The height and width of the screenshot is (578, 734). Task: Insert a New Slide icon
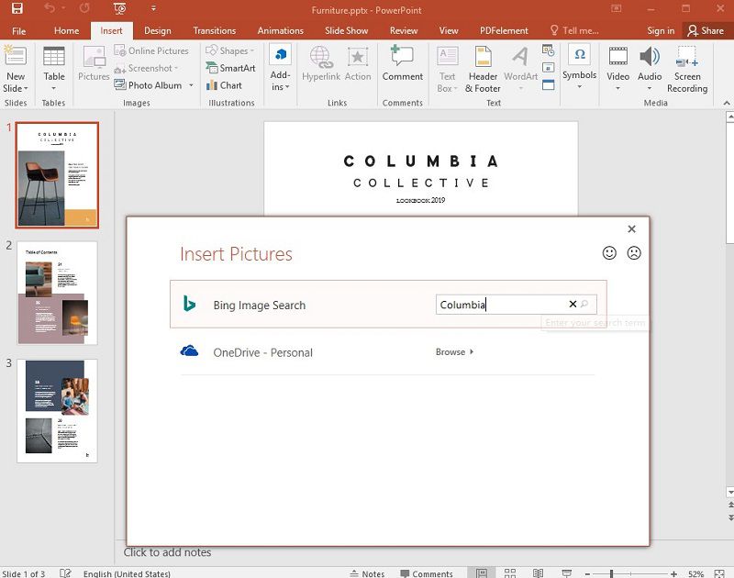(x=16, y=55)
